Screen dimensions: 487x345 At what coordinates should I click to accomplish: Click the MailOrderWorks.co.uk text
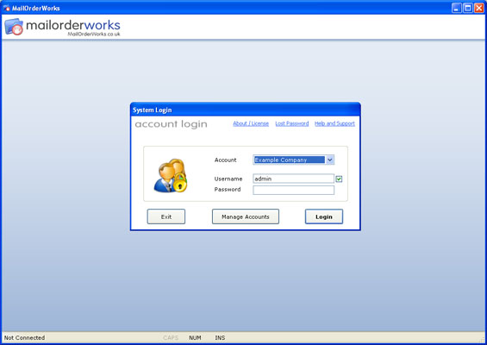94,34
